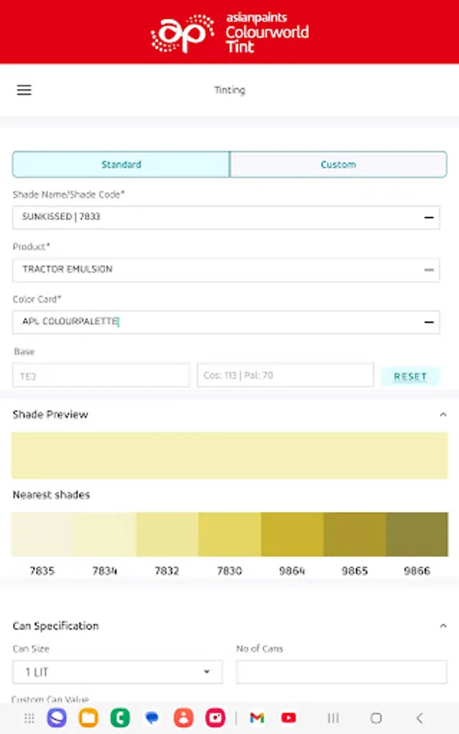This screenshot has height=734, width=459.
Task: Click the 7830 shade code label
Action: point(229,571)
